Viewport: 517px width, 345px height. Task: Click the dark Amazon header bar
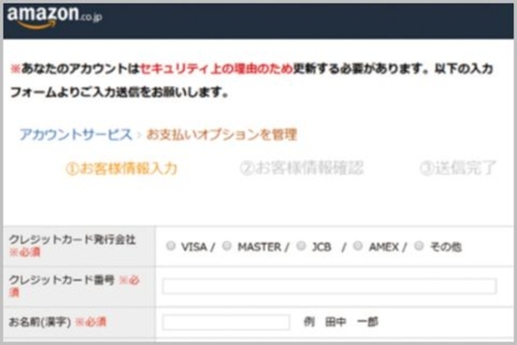pyautogui.click(x=258, y=20)
